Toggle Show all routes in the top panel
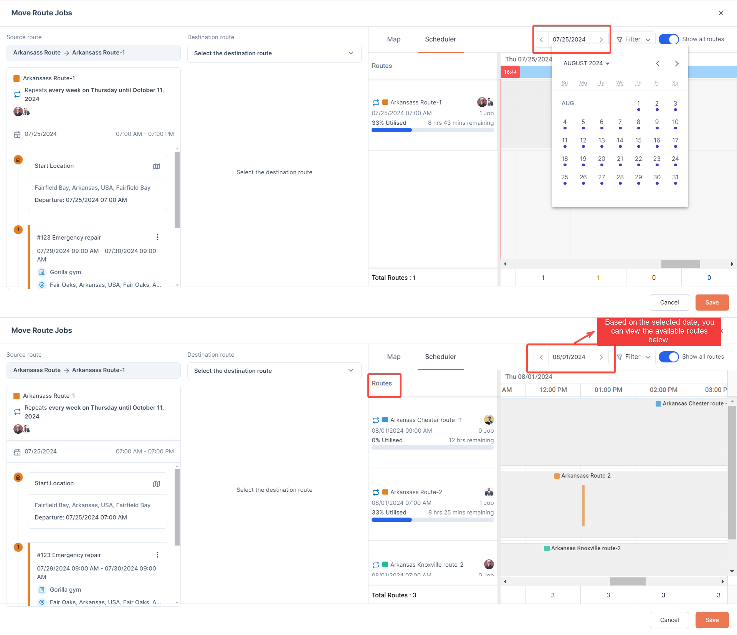The height and width of the screenshot is (635, 737). click(x=669, y=39)
